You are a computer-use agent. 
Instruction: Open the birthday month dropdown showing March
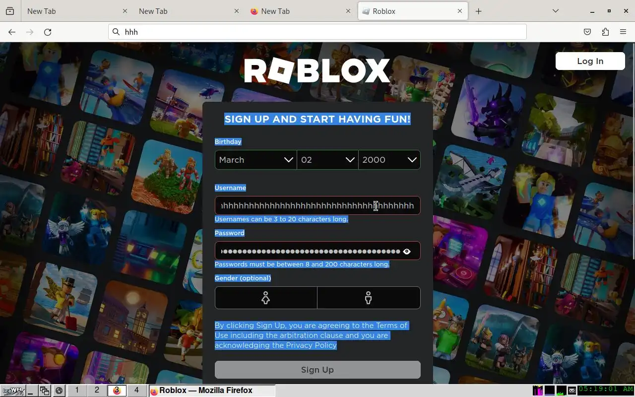tap(255, 160)
